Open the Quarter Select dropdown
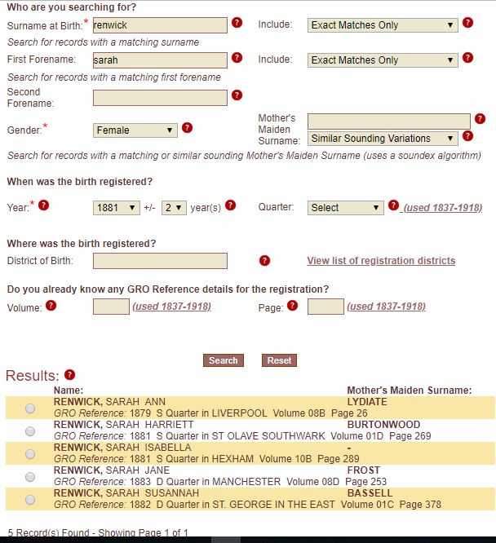 pyautogui.click(x=346, y=208)
